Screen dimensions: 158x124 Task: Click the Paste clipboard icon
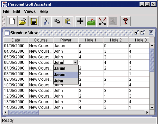(68, 21)
